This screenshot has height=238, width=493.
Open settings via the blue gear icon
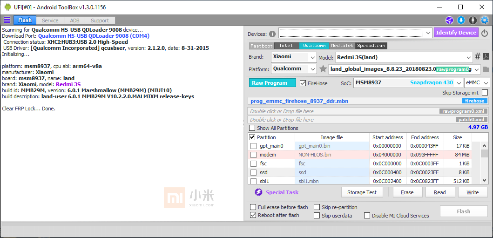(x=485, y=20)
